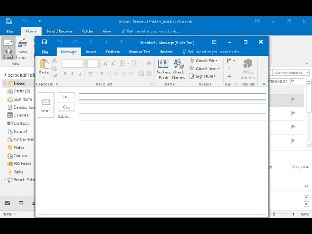Open the Attach File dropdown
The width and height of the screenshot is (312, 234).
[x=204, y=60]
